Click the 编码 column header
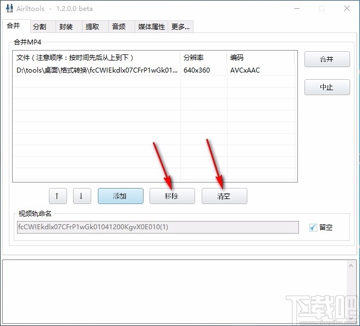 click(261, 57)
